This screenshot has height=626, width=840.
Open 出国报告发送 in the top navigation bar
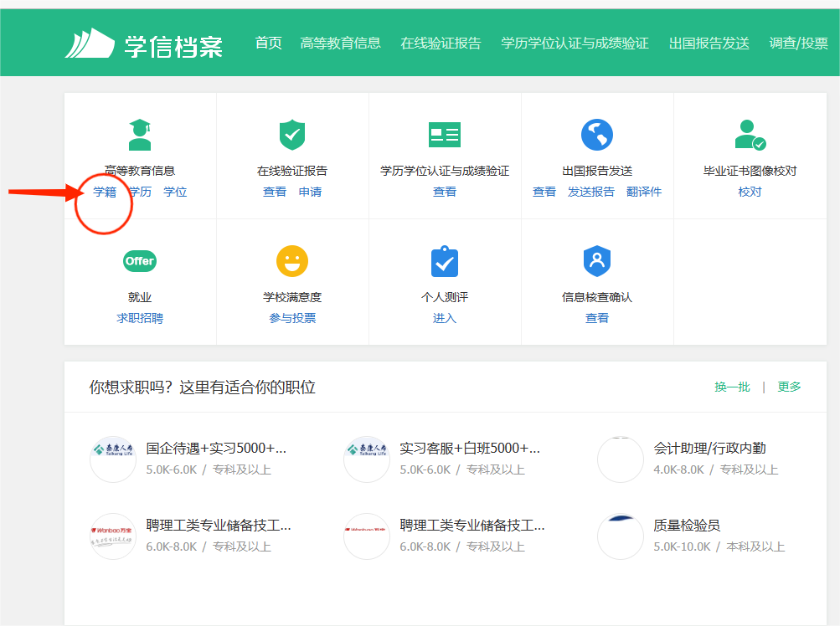[x=709, y=44]
